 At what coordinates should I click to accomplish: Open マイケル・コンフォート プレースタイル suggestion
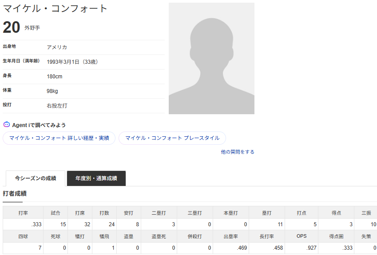tap(172, 138)
